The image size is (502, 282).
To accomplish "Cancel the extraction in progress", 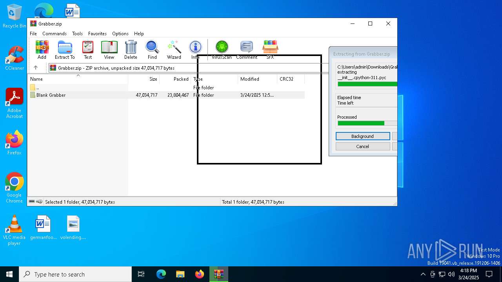I will point(363,146).
